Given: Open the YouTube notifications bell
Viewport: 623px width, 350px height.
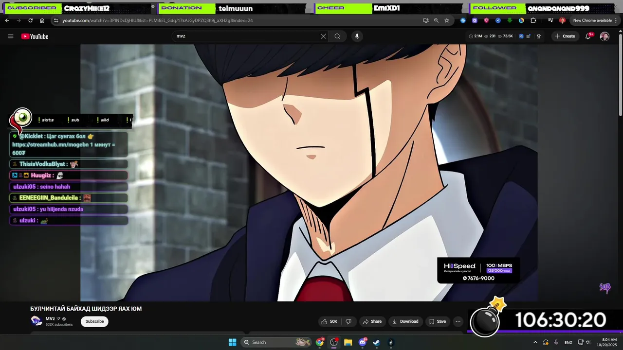Looking at the screenshot, I should [588, 36].
